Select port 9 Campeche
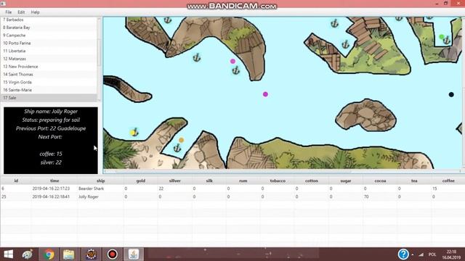Screen dimensions: 465x261 click(x=49, y=36)
